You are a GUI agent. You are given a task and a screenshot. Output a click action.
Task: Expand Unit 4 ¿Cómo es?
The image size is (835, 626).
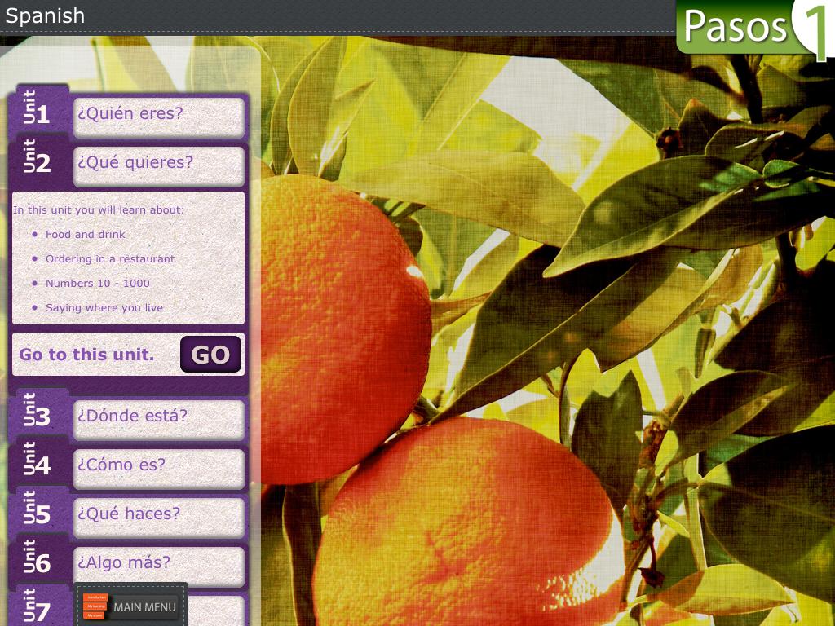tap(159, 468)
